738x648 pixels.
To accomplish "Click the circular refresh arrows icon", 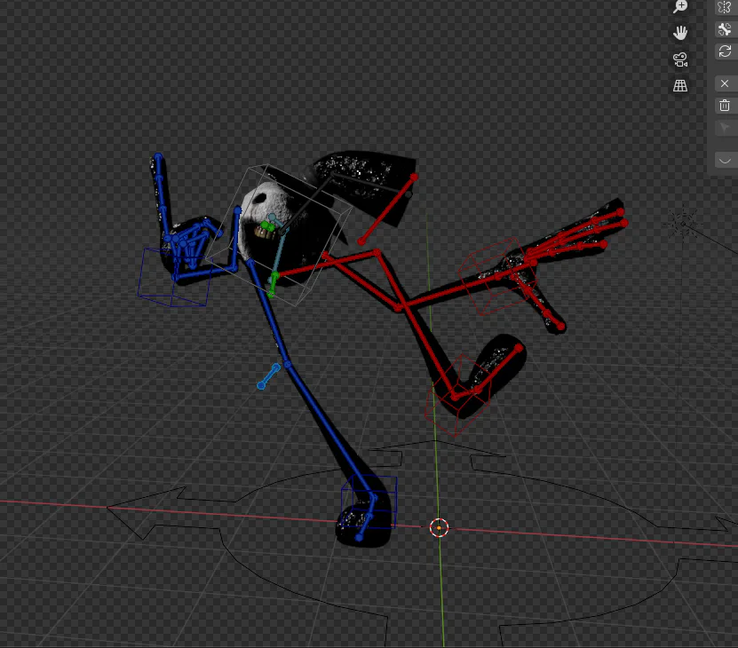I will click(725, 51).
